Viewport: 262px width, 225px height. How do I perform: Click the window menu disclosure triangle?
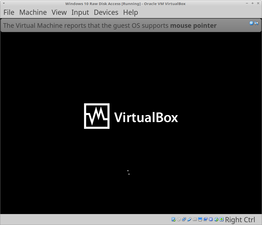click(3, 4)
